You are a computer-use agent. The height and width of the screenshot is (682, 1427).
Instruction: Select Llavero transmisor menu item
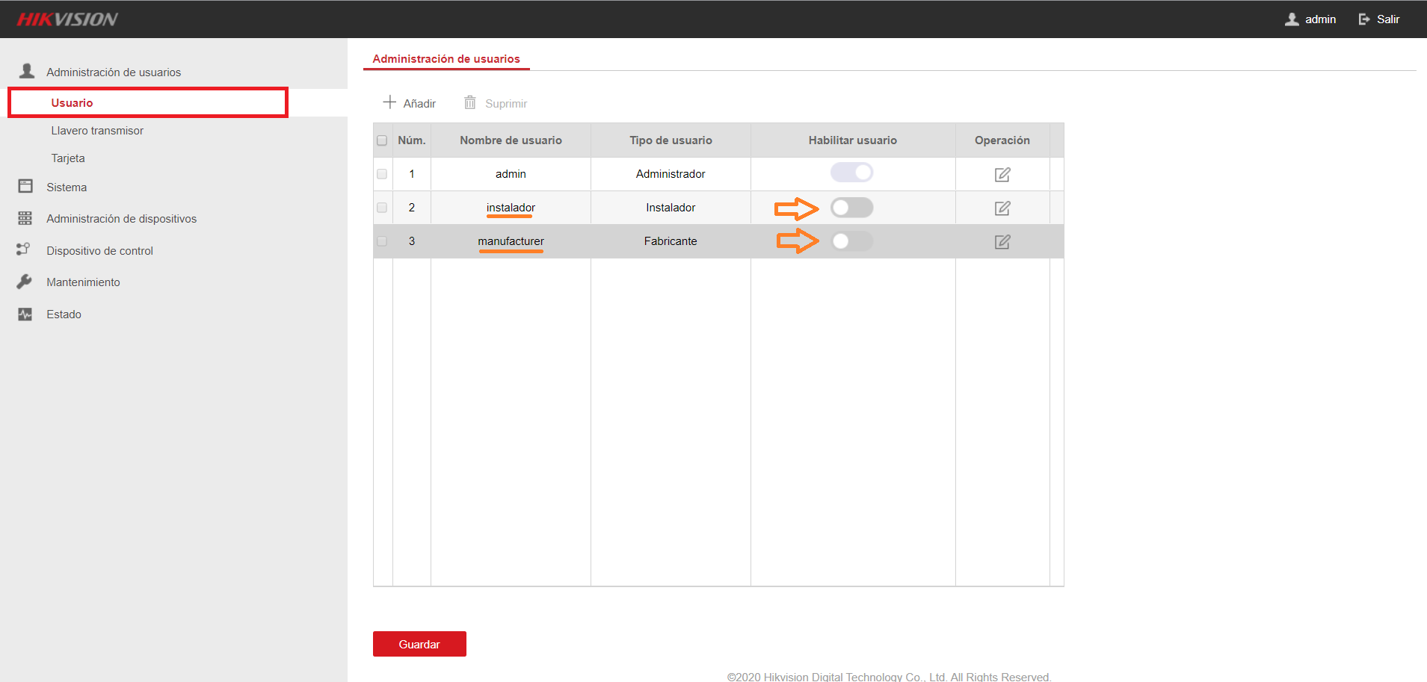97,131
